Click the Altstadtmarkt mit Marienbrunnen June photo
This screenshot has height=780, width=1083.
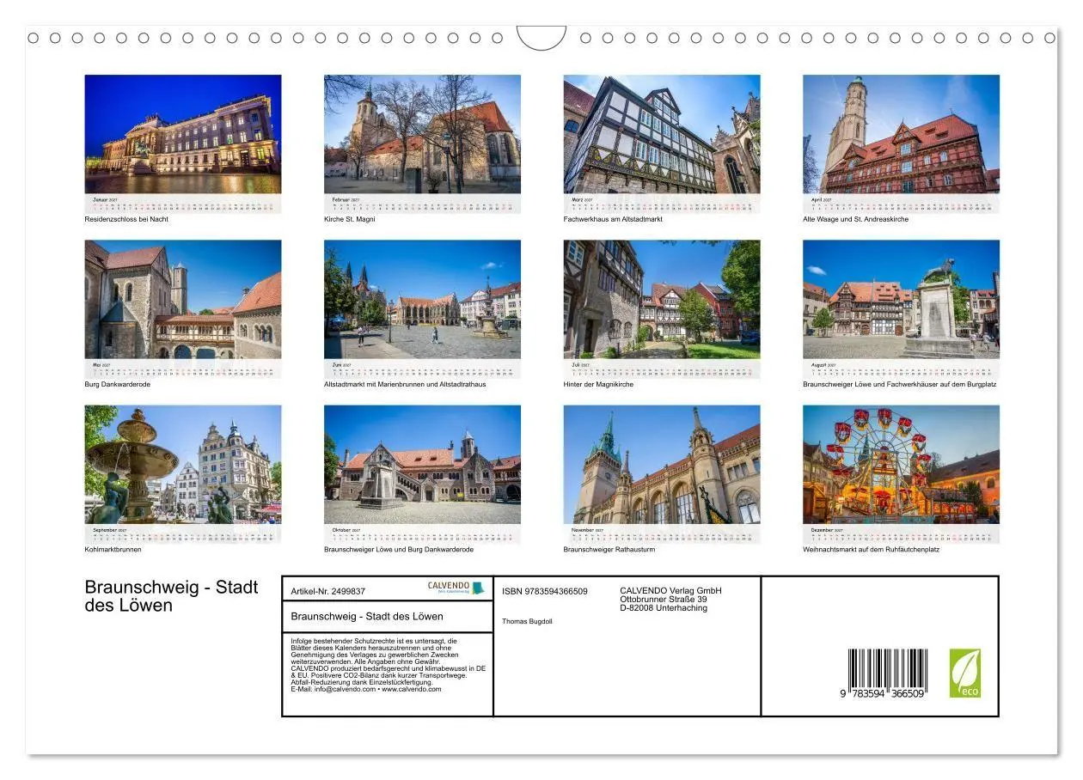click(x=422, y=299)
